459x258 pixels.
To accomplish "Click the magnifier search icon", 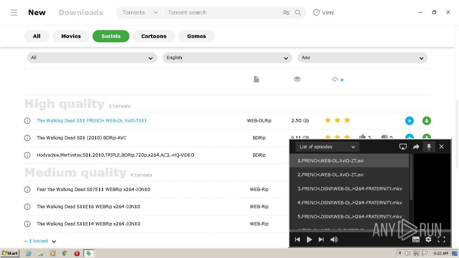I will [298, 13].
